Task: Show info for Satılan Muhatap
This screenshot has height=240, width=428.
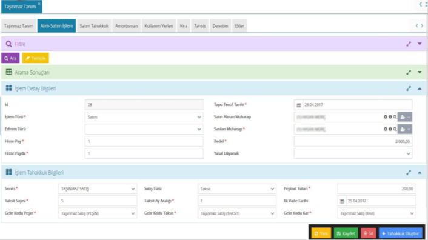Action: click(x=390, y=129)
